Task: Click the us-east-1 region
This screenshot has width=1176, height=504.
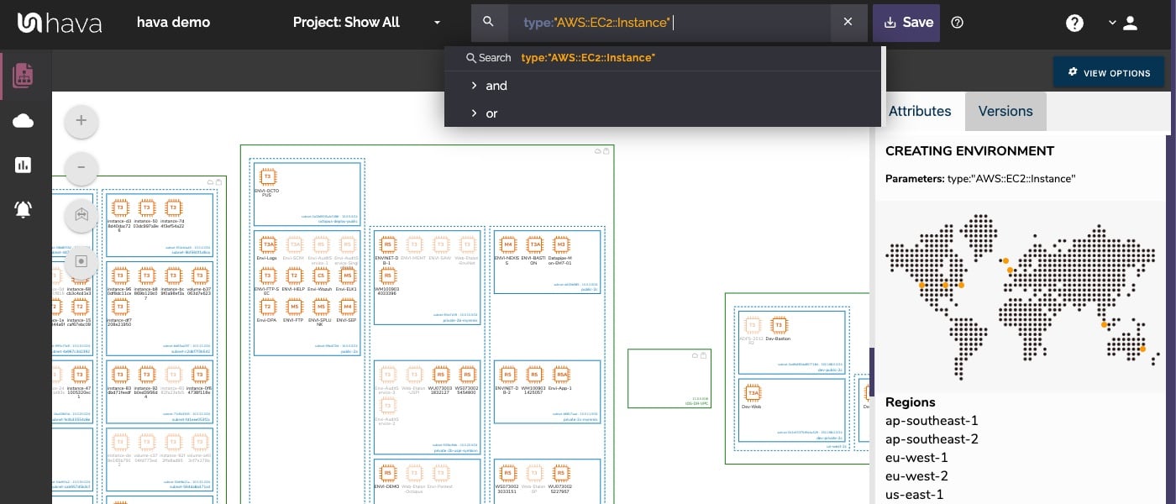Action: coord(915,495)
